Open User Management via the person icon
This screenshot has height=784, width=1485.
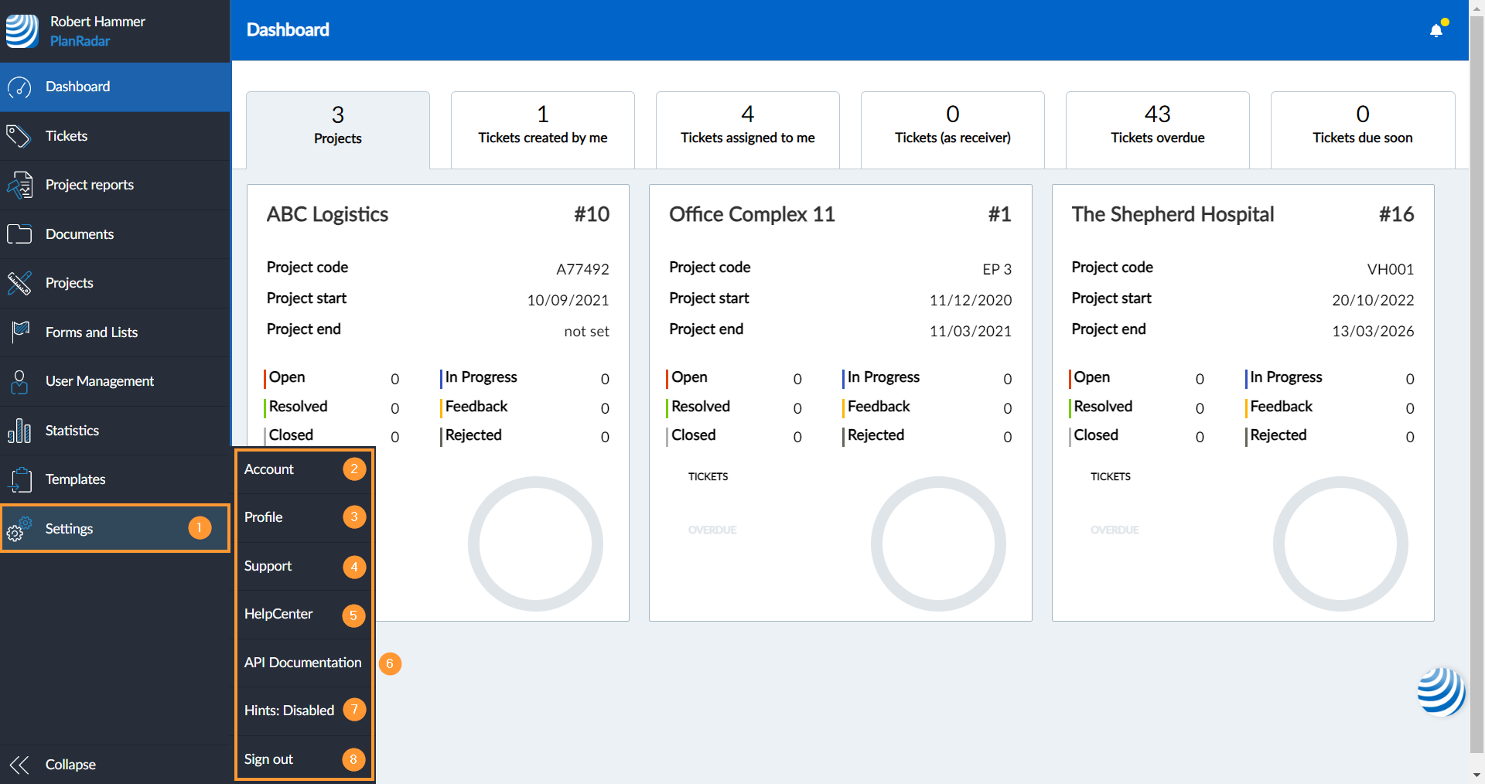point(19,381)
